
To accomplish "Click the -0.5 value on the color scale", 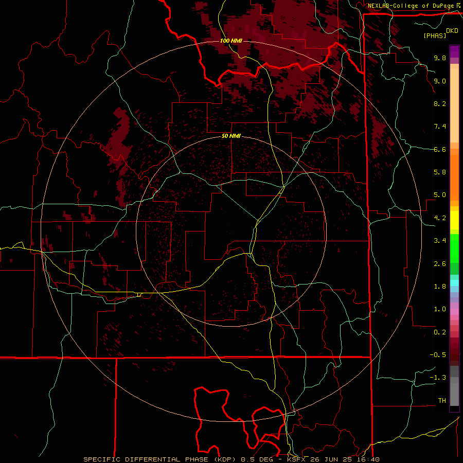I will (438, 355).
